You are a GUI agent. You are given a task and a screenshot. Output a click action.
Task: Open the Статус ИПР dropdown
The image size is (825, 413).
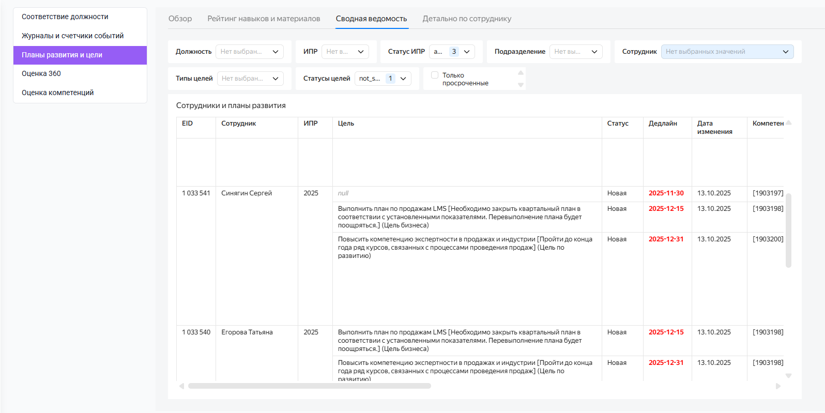(x=451, y=52)
